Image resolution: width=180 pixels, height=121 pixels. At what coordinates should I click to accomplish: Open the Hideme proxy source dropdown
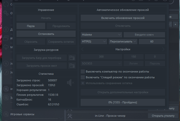(102, 35)
